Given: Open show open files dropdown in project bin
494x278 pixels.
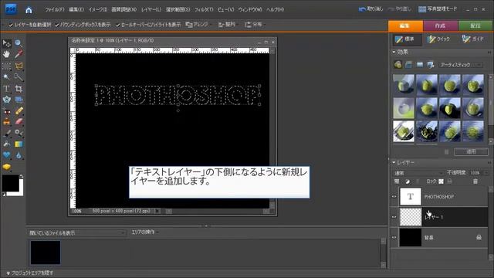Looking at the screenshot, I should coord(77,233).
